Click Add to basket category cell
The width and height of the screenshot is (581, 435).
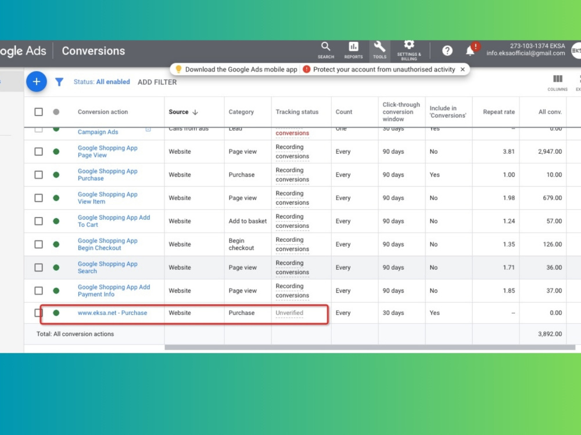click(x=248, y=221)
